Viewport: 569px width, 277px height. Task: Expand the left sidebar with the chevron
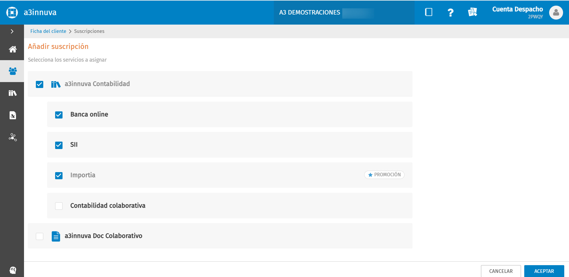[x=12, y=31]
